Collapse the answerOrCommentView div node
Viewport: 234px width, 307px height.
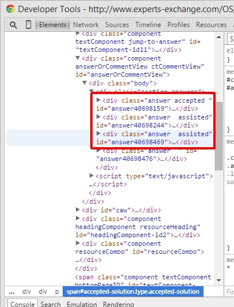(x=78, y=58)
